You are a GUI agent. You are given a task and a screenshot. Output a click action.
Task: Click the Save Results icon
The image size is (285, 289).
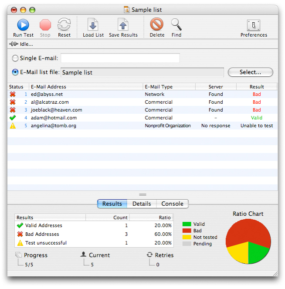click(123, 25)
